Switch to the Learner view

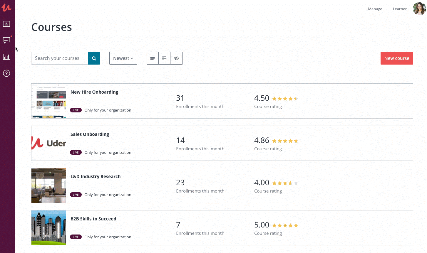click(x=400, y=9)
